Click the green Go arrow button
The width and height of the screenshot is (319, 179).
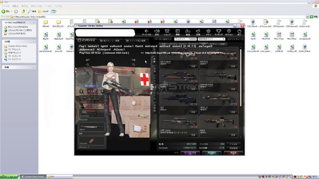pos(311,17)
